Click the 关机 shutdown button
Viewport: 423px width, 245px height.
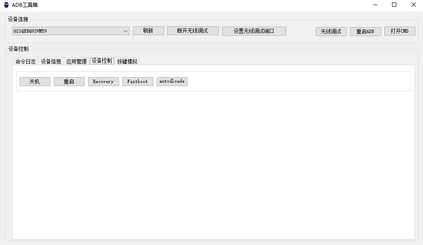pos(34,81)
